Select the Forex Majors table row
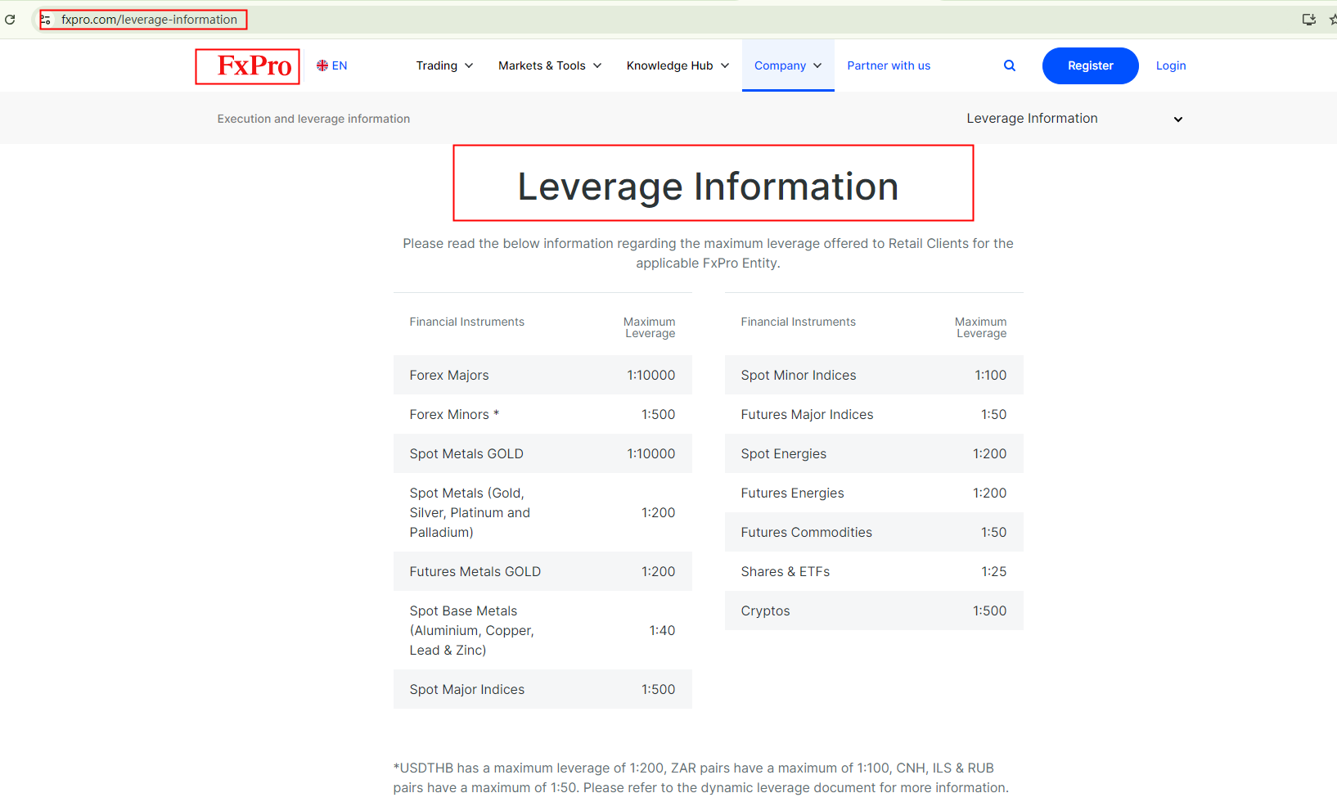1337x802 pixels. tap(542, 375)
